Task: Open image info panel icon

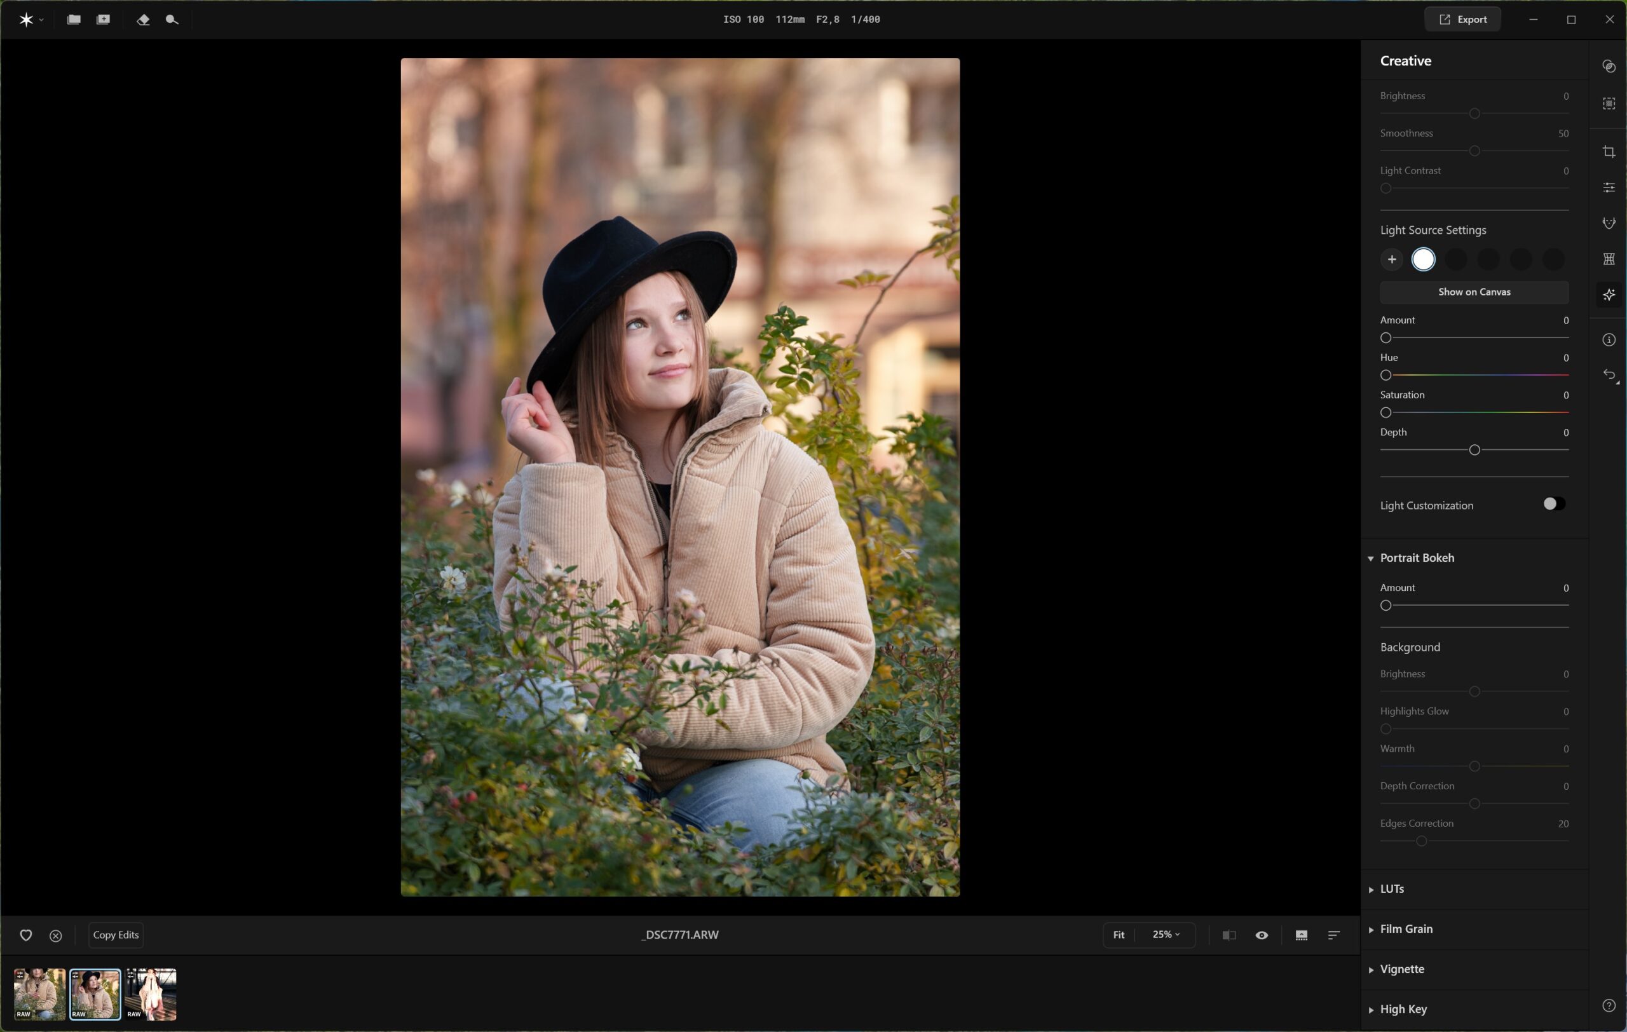Action: [1609, 340]
